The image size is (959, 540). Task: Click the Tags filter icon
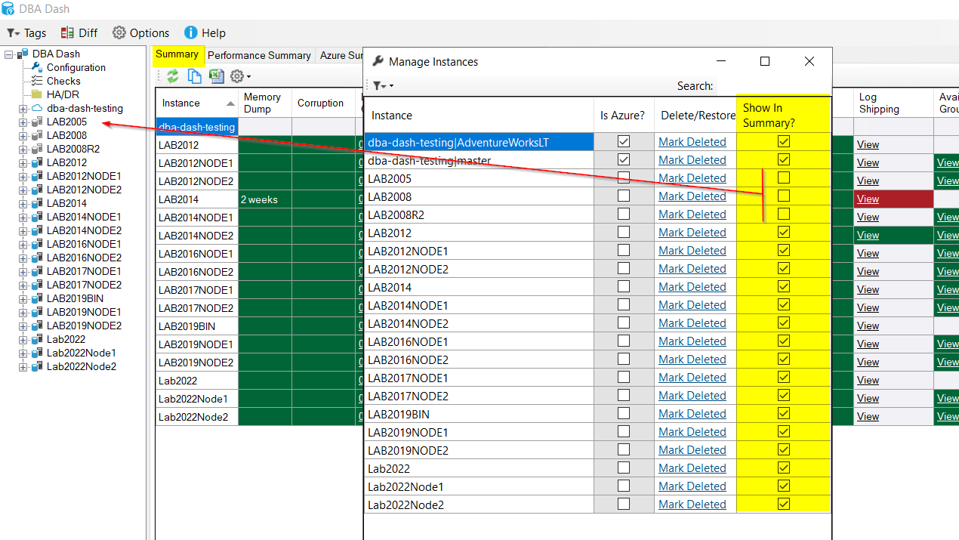[x=15, y=32]
